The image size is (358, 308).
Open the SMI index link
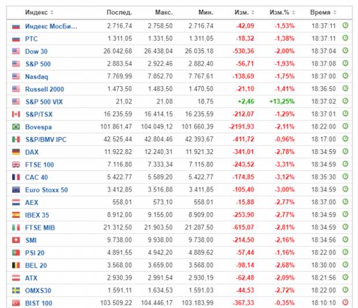31,240
